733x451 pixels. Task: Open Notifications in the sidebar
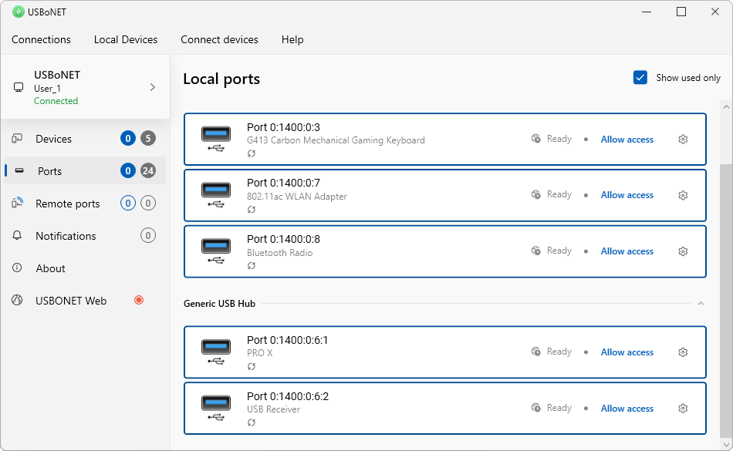click(x=66, y=236)
